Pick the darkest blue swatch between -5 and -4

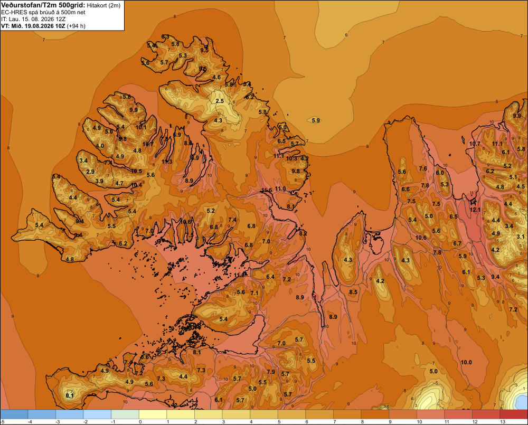pos(14,414)
